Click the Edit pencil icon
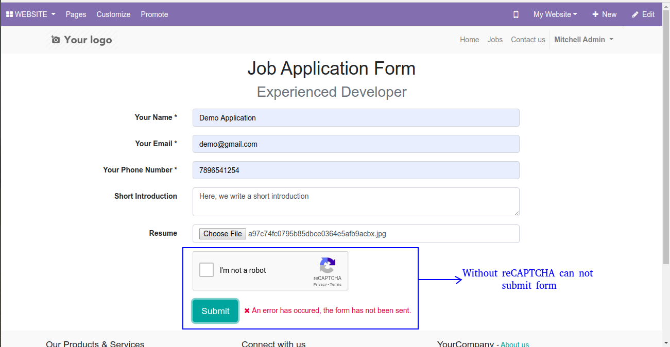This screenshot has width=670, height=347. point(635,14)
